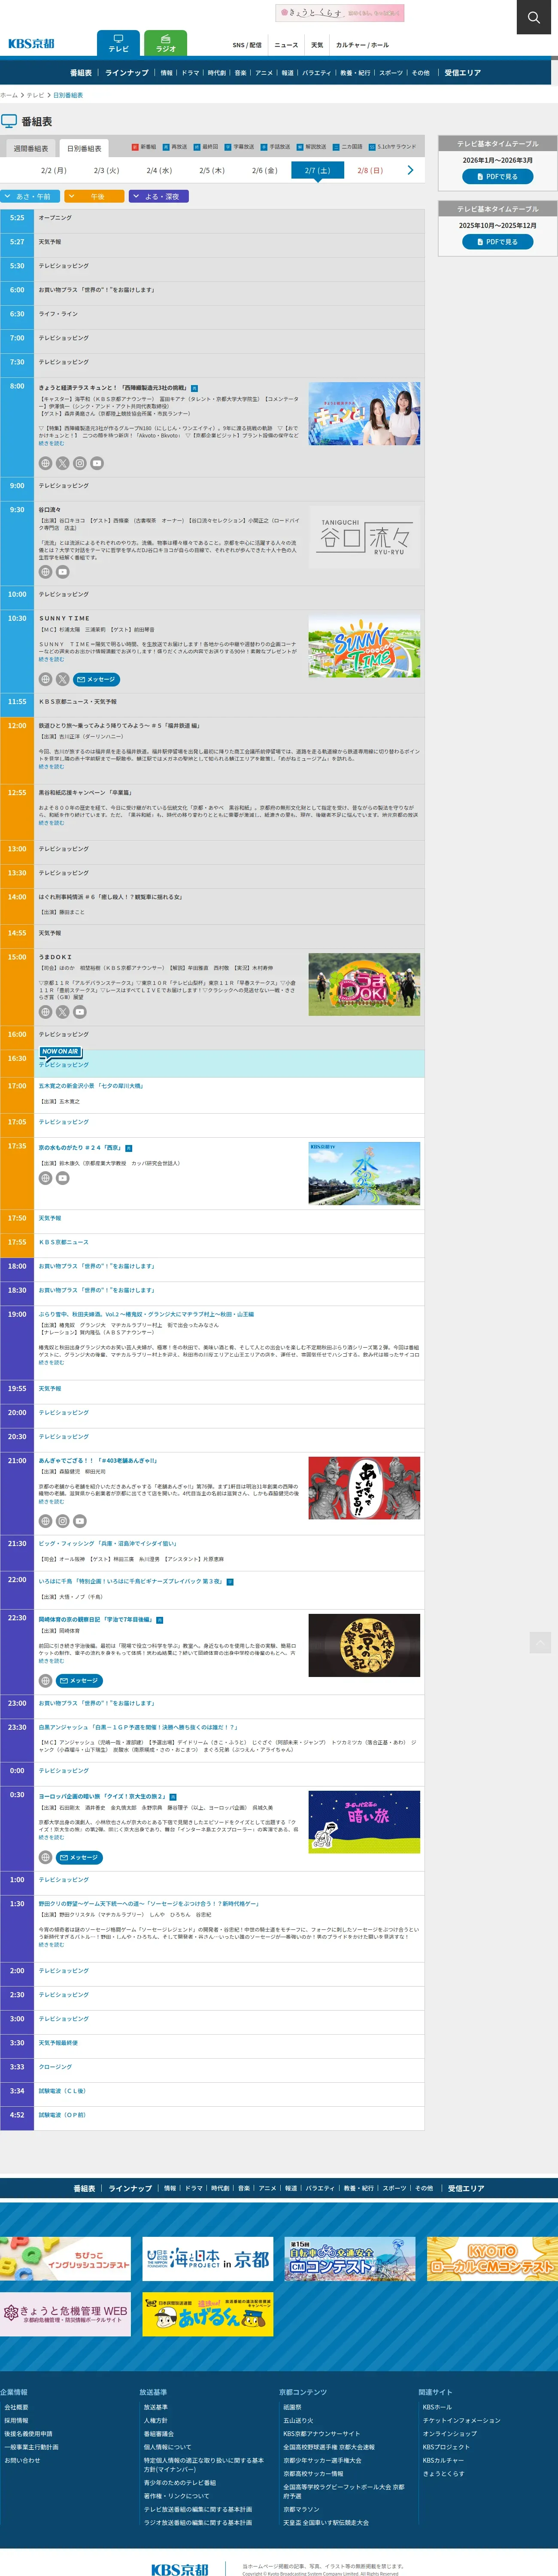Open the YouTube icon for あんぎゃでござる!!
The image size is (558, 2576).
pyautogui.click(x=79, y=1521)
